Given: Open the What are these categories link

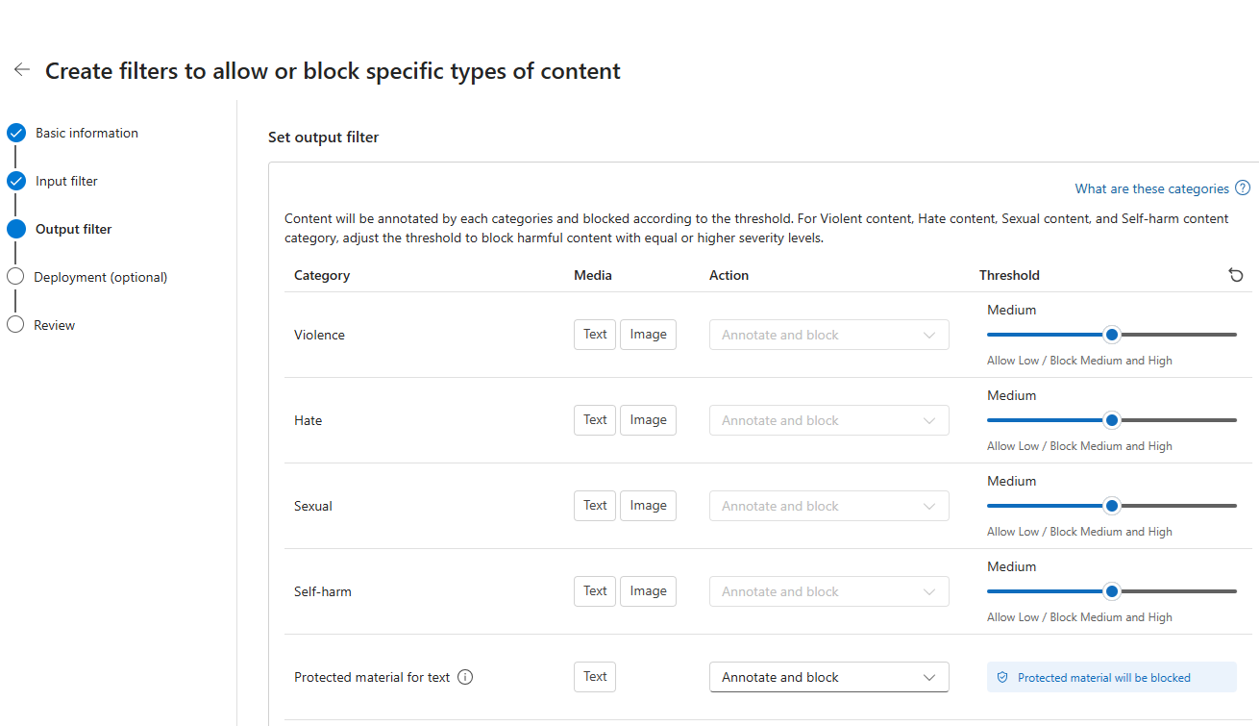Looking at the screenshot, I should [x=1151, y=188].
